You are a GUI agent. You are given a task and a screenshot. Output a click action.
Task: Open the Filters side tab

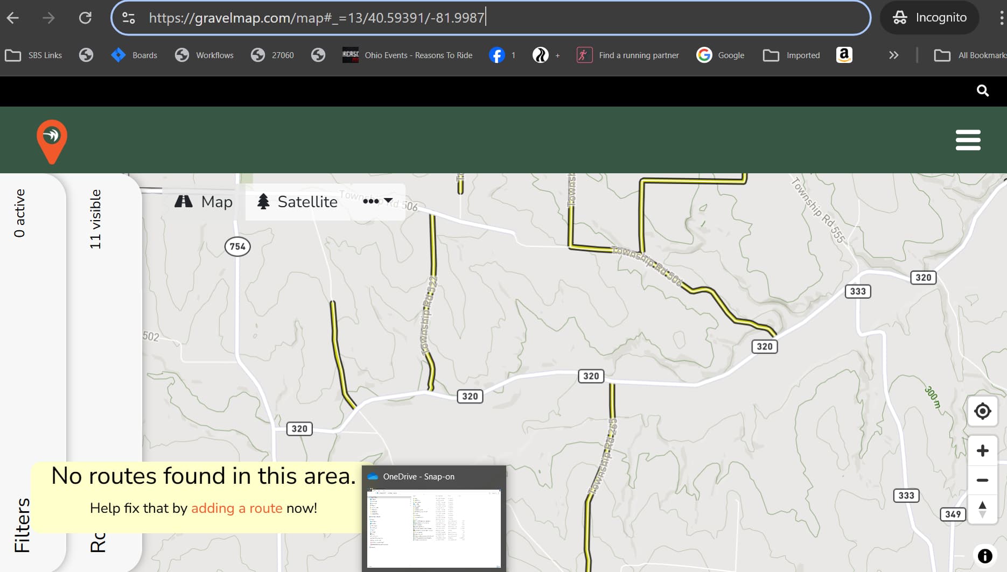click(x=22, y=525)
